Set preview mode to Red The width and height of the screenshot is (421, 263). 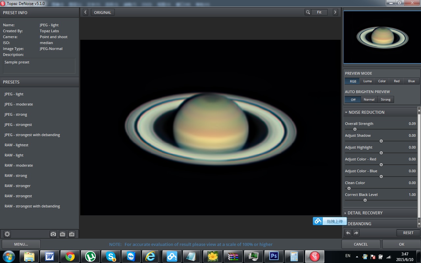[397, 81]
